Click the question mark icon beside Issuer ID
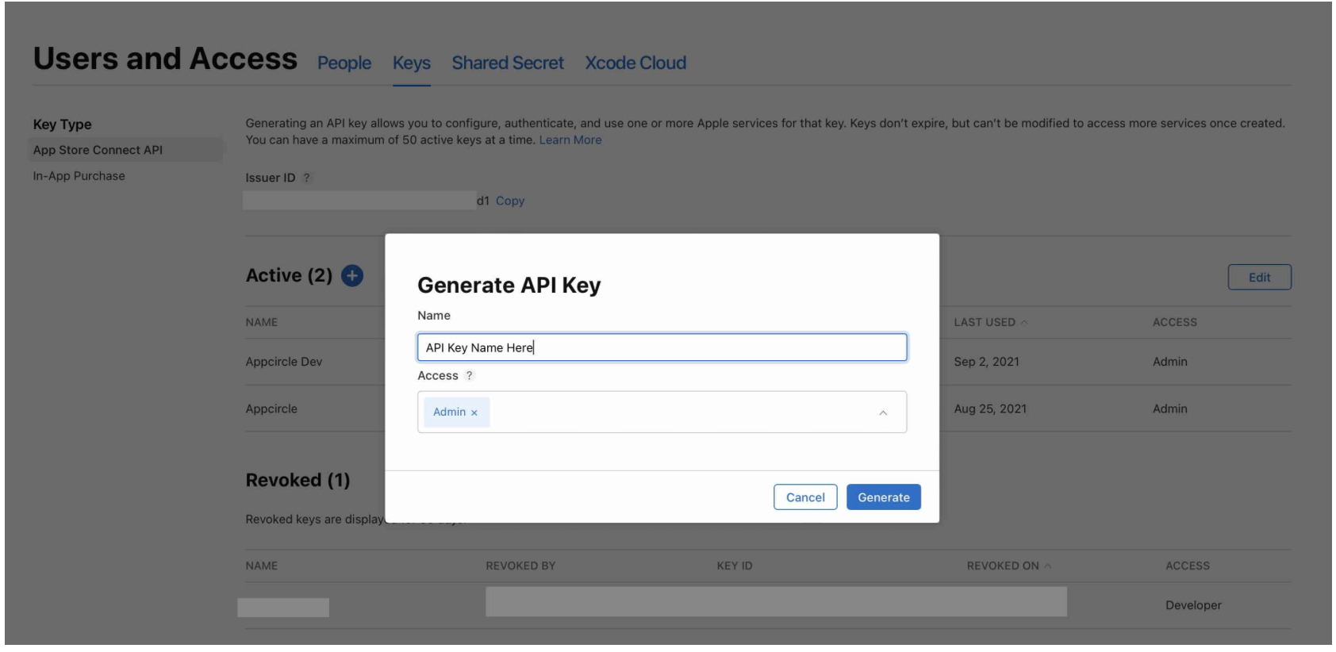This screenshot has height=652, width=1336. 307,178
